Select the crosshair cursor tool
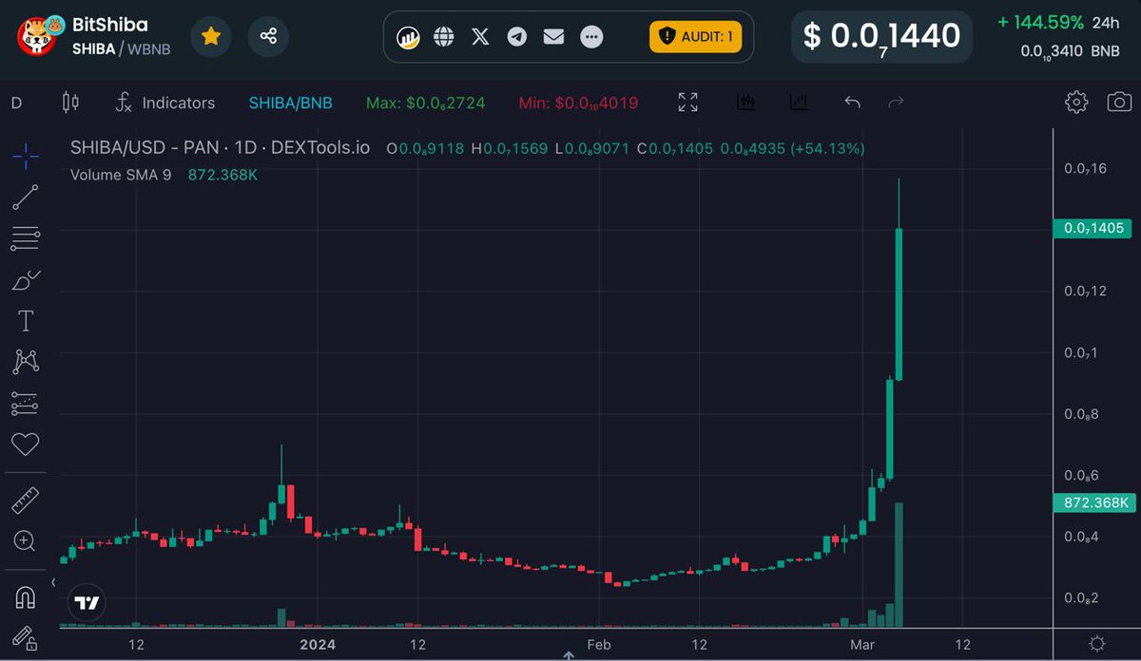 (x=26, y=156)
